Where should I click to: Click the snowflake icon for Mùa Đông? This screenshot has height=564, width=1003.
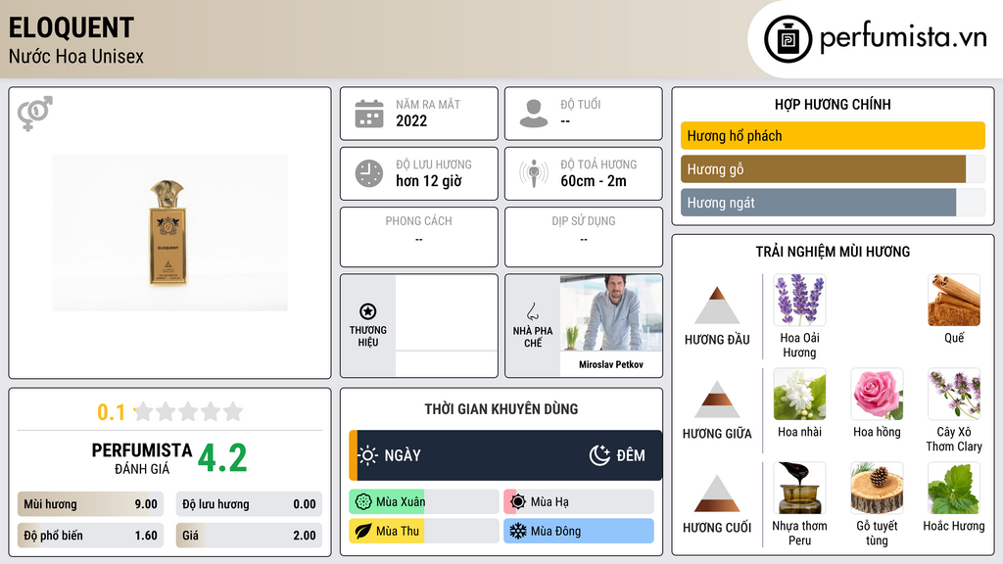click(x=518, y=531)
